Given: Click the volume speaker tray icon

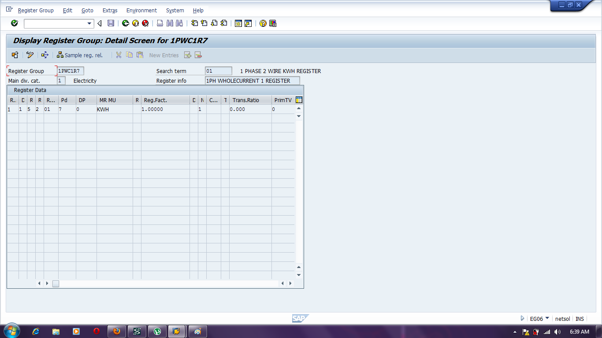Looking at the screenshot, I should [x=557, y=332].
